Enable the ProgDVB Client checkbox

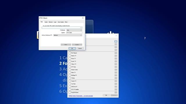coord(70,92)
